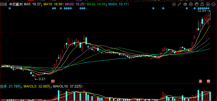Viewport: 217px width, 101px height.
Task: Select the MA60 indicator label
Action: (119, 4)
